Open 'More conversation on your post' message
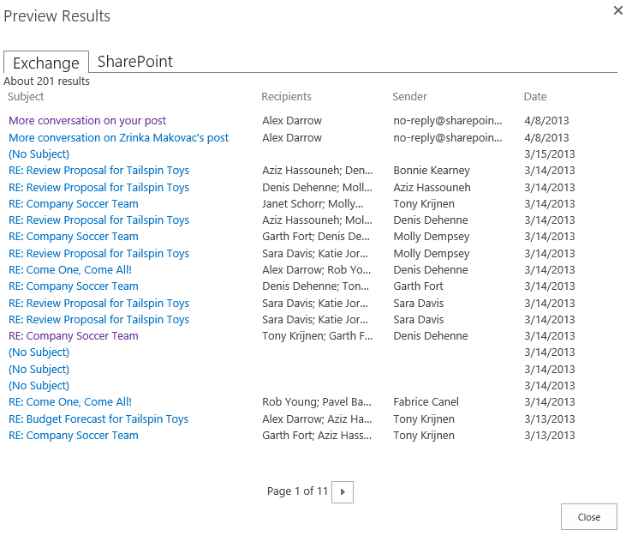Screen dimensions: 626x536 [x=87, y=121]
